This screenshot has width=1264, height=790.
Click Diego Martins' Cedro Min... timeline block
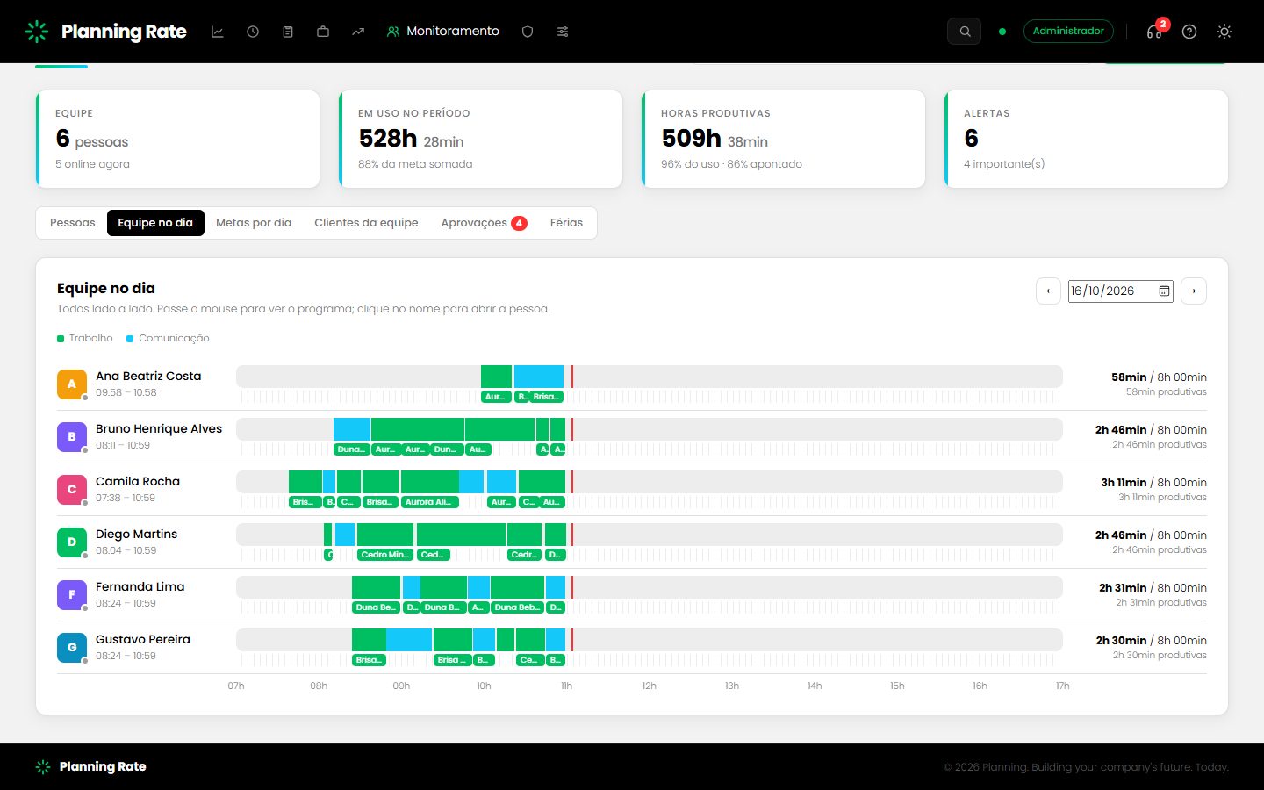point(385,555)
